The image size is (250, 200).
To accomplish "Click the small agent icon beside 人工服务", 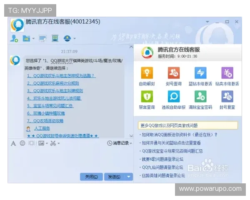I will coord(28,129).
